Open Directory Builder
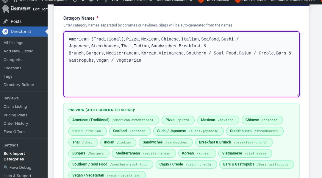Screen dimensions: 322x178 (19, 85)
